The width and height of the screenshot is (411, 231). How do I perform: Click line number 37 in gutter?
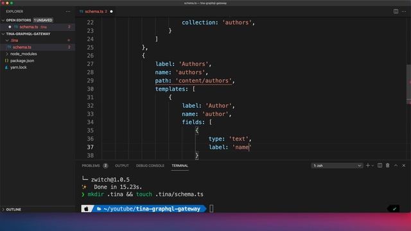tap(90, 147)
